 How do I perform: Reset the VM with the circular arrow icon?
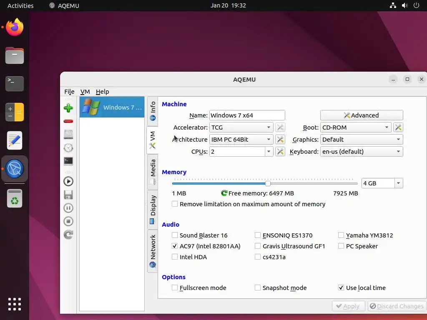pyautogui.click(x=68, y=235)
